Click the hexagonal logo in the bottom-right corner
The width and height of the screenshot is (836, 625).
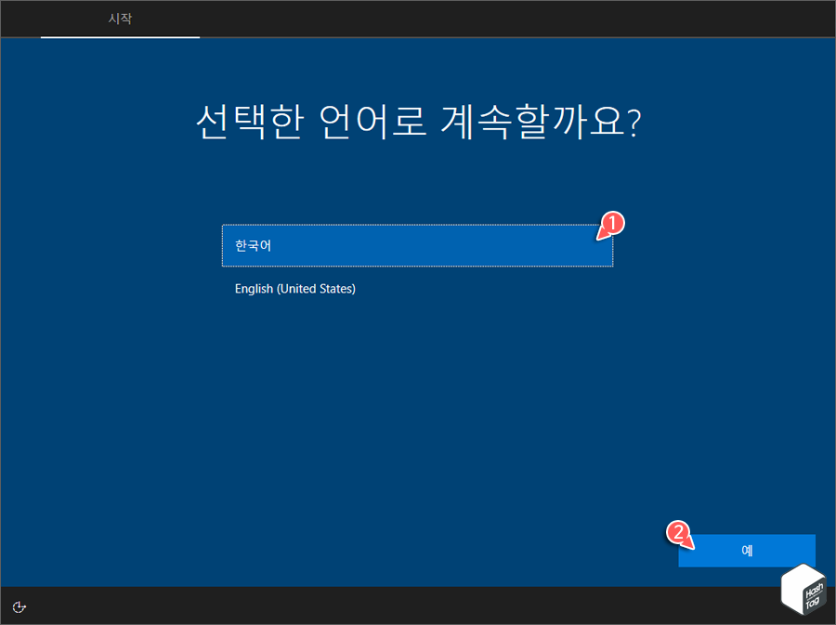(x=804, y=591)
